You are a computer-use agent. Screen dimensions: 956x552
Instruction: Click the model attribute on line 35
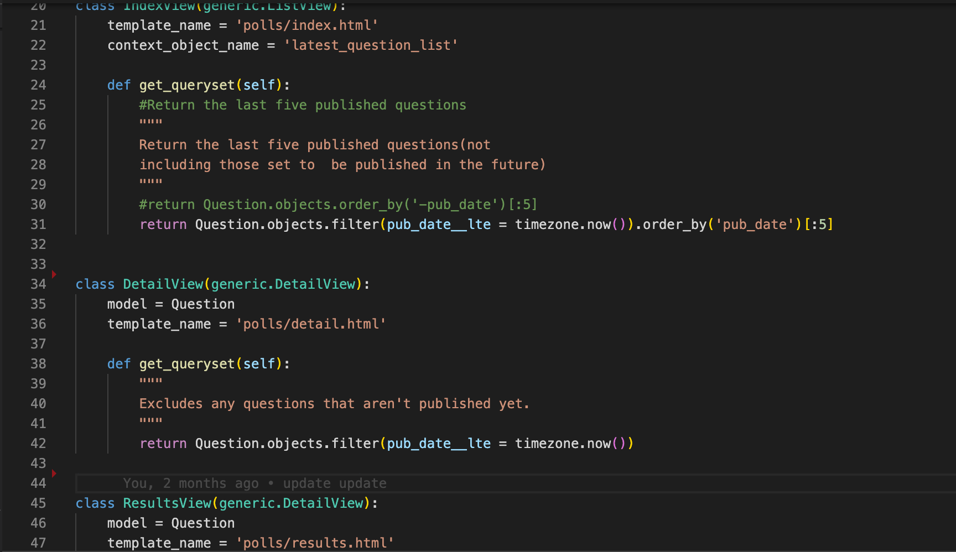[127, 304]
